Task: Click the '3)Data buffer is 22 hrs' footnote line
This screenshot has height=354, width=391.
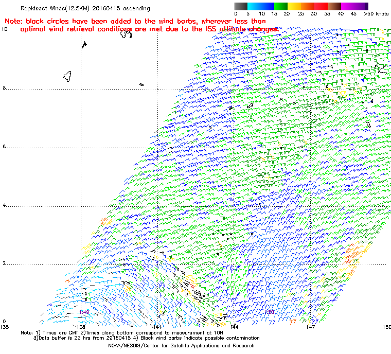Action: click(x=147, y=338)
